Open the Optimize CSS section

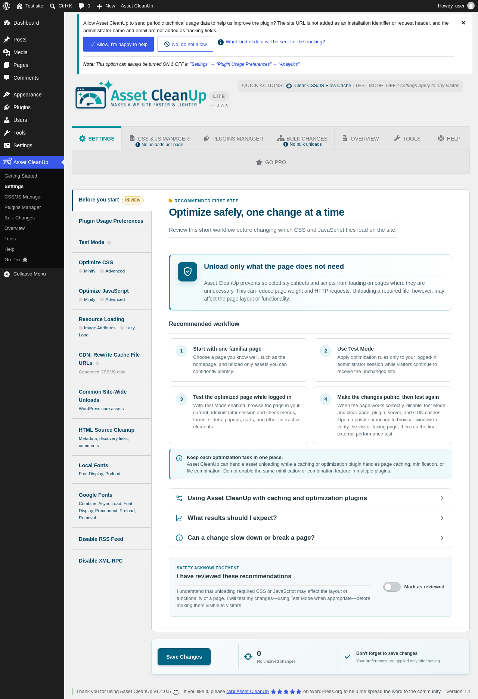112,267
